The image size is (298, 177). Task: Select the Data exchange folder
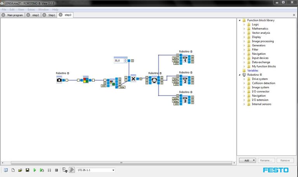click(x=261, y=62)
